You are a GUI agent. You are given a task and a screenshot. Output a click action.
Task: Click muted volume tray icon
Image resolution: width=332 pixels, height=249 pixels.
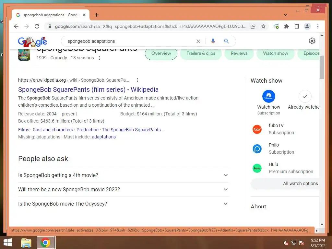pyautogui.click(x=286, y=243)
